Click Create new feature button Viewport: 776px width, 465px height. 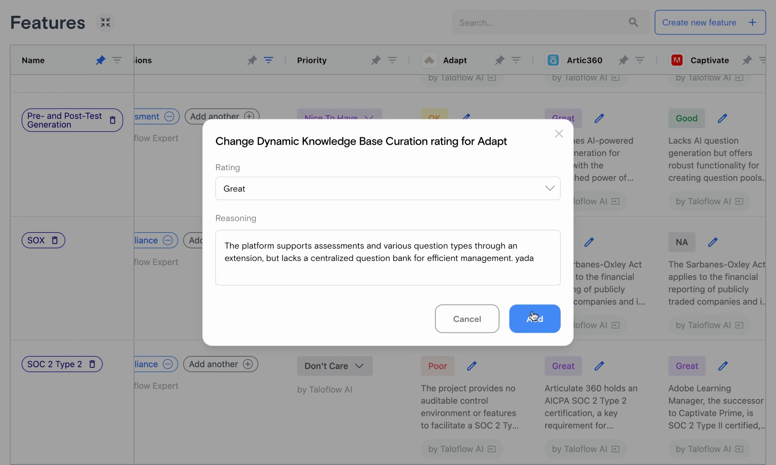coord(710,23)
